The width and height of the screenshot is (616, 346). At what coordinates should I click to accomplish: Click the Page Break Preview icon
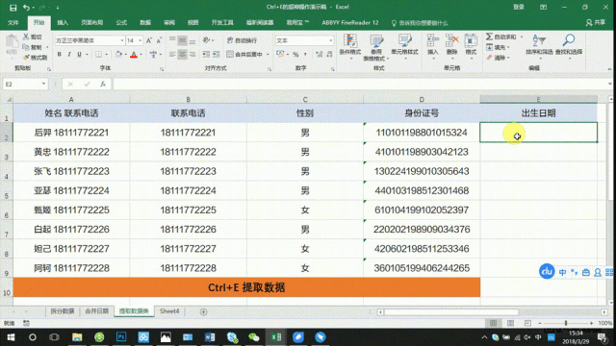click(527, 323)
